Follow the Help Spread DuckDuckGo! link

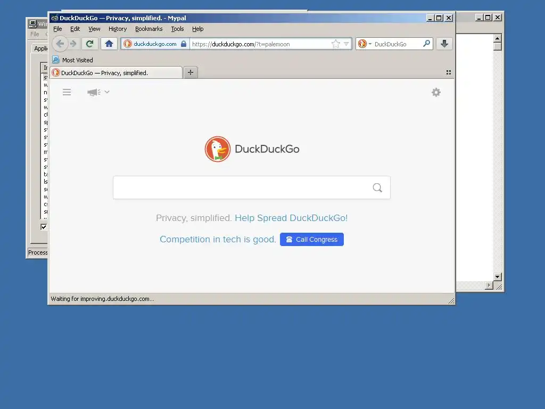click(x=291, y=218)
